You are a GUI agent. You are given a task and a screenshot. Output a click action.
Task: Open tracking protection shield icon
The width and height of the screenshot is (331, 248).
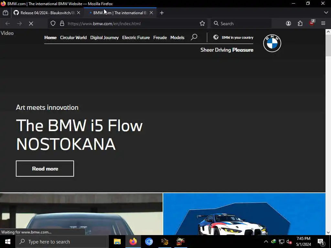53,23
